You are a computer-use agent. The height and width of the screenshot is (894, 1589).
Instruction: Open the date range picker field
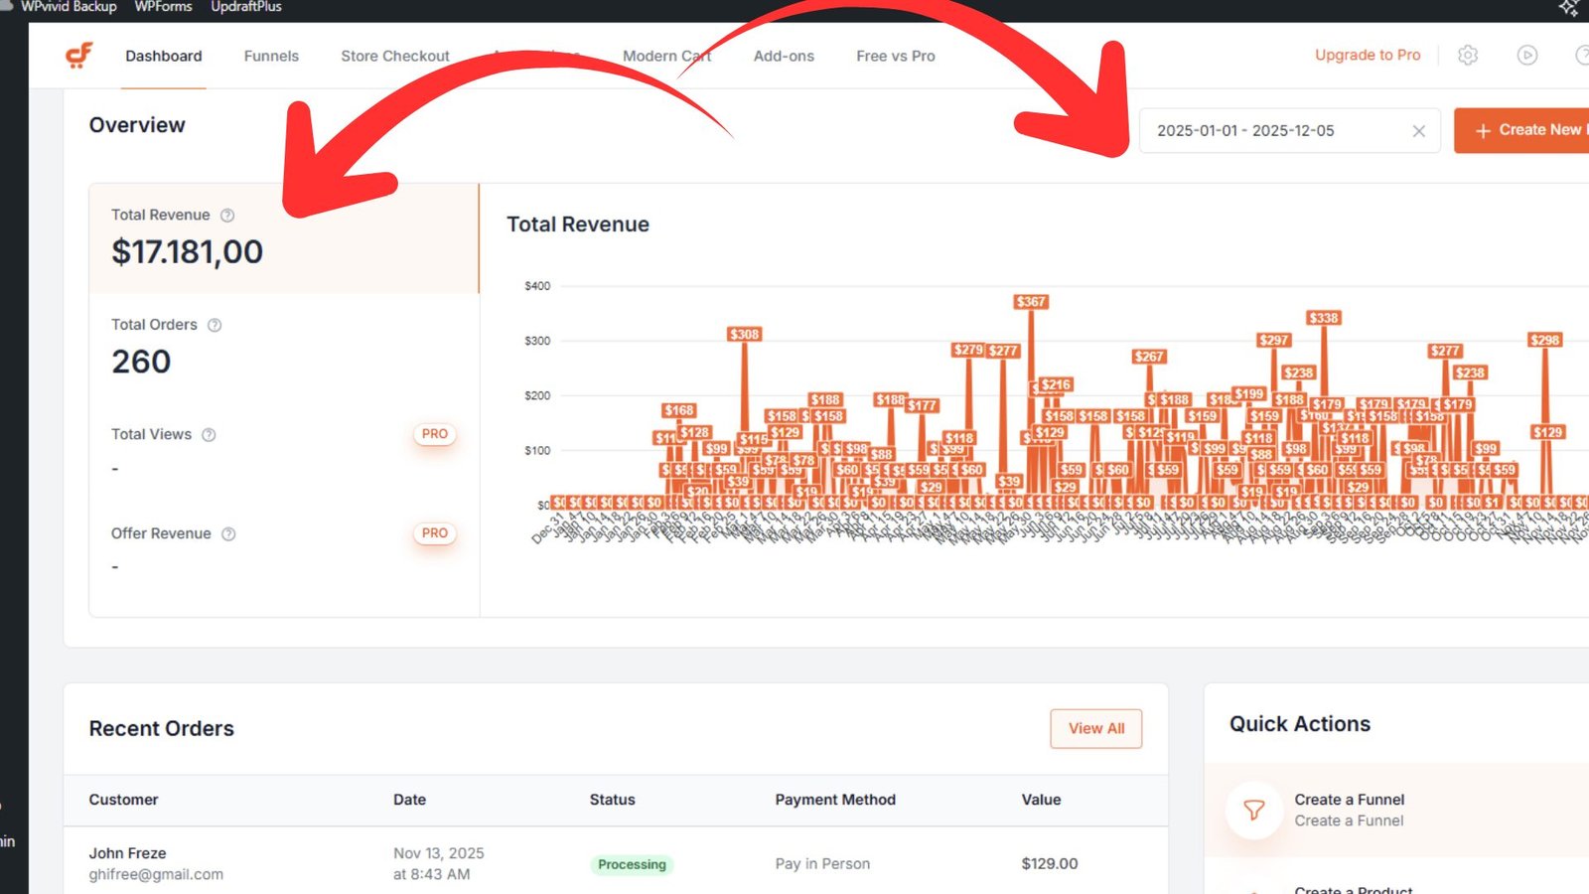tap(1271, 131)
